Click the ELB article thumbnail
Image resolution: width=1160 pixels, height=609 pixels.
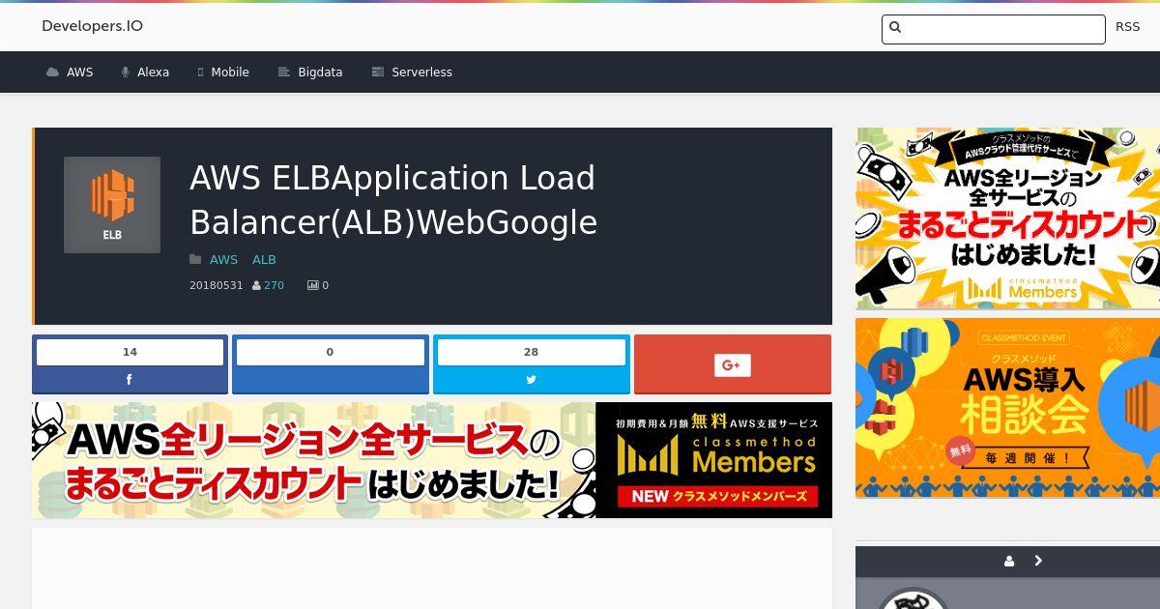click(112, 205)
